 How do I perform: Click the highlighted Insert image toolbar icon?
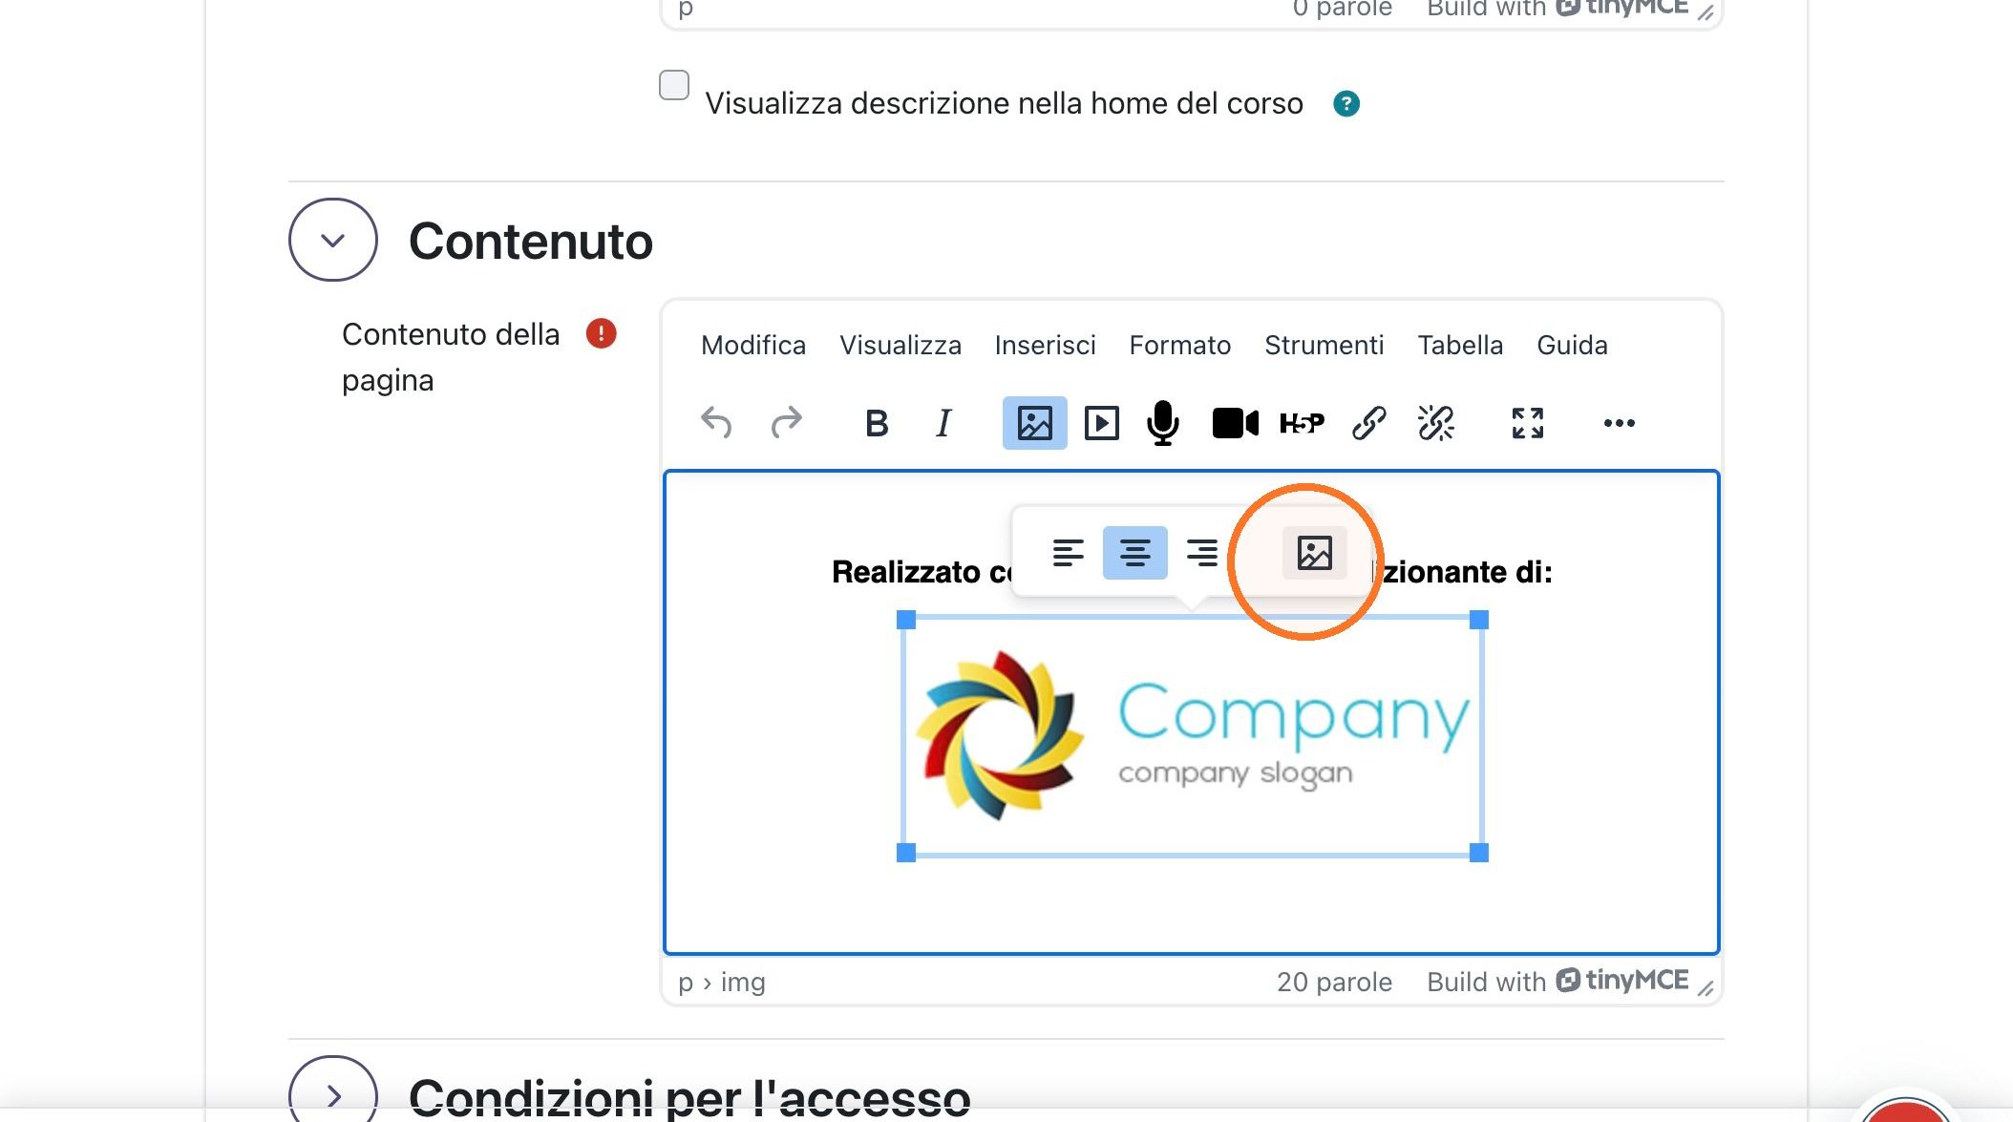1034,422
